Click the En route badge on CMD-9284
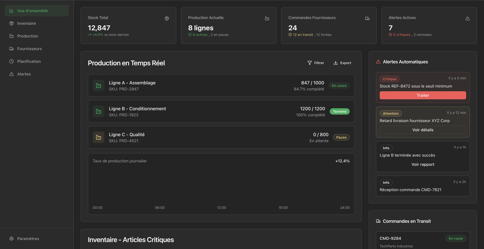The width and height of the screenshot is (484, 249). click(x=456, y=238)
